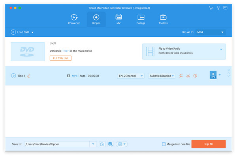Open the shopping cart purchase icon
Viewport: 237px width, 157px height.
pyautogui.click(x=211, y=8)
